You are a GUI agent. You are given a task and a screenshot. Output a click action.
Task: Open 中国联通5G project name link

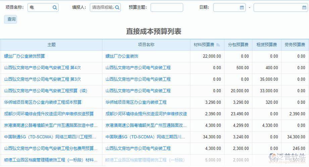point(145,137)
